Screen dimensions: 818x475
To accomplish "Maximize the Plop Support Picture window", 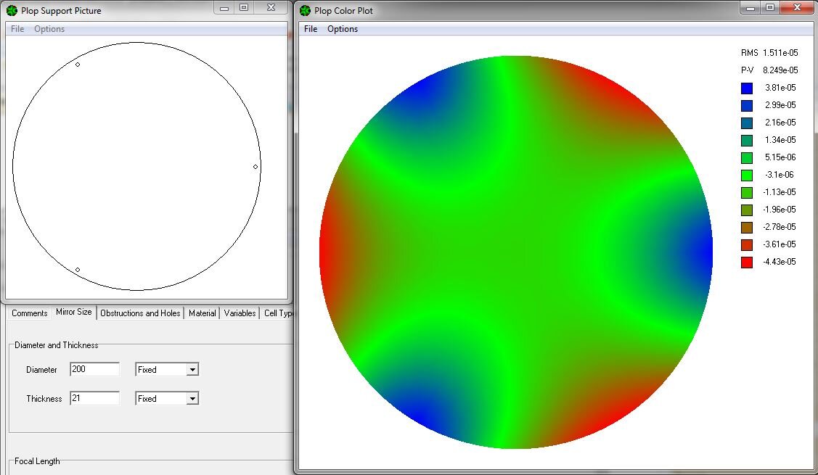I will point(244,7).
